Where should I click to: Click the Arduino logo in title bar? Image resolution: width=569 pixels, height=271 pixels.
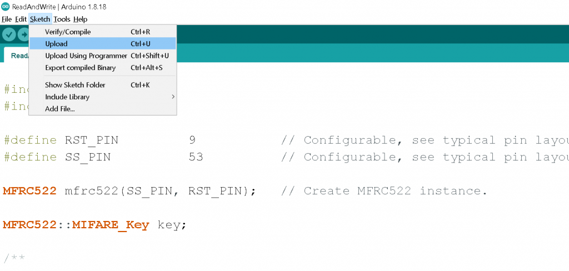pos(5,6)
